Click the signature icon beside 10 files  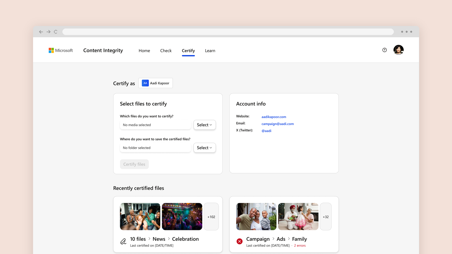tap(123, 242)
